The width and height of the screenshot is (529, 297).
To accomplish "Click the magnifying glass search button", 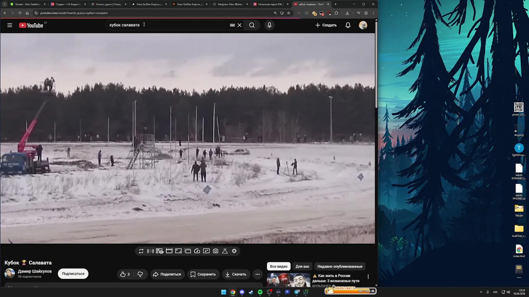I will tap(252, 25).
